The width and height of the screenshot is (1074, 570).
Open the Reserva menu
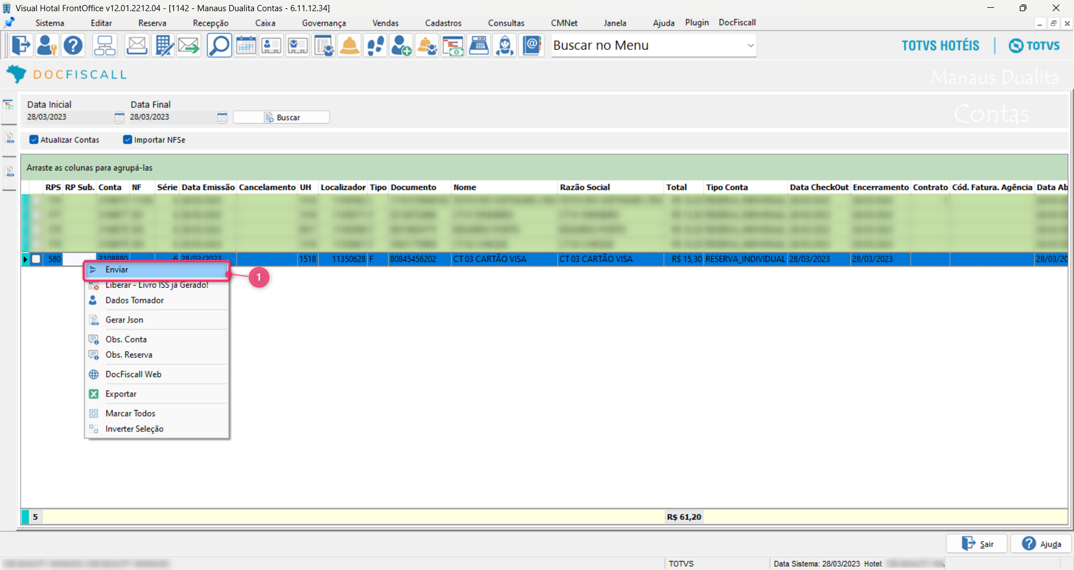tap(152, 23)
